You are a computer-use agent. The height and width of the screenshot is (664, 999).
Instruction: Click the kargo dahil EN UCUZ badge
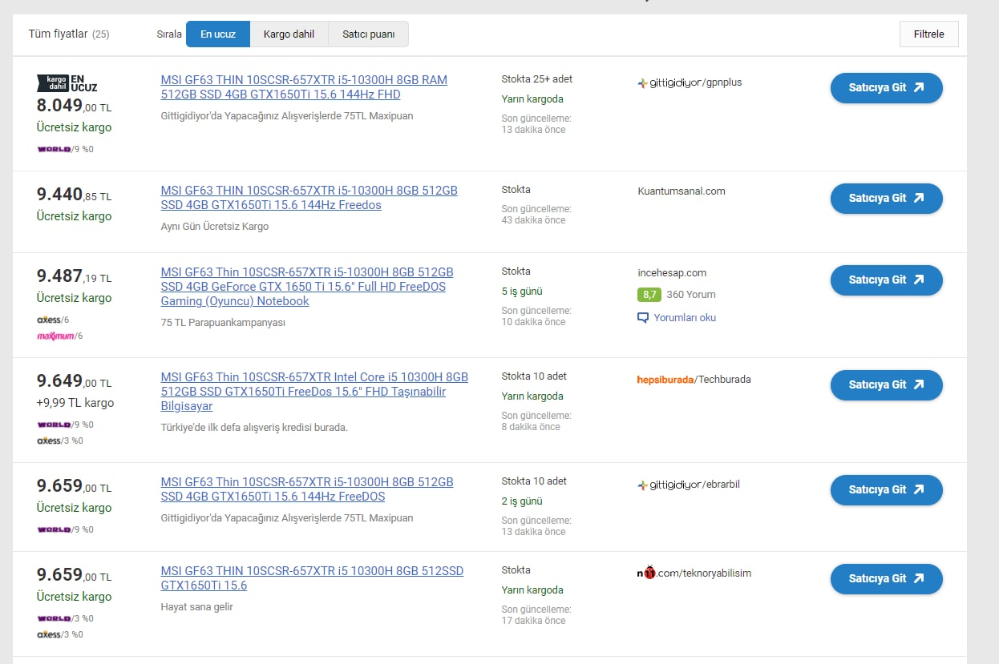pos(67,82)
